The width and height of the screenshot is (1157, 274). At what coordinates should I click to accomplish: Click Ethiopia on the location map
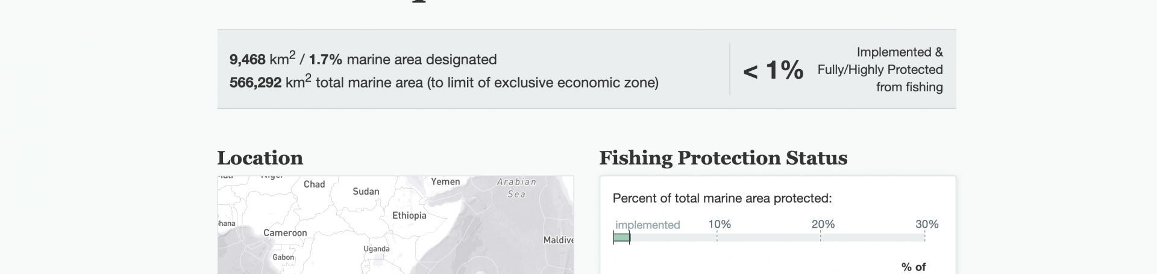pyautogui.click(x=409, y=215)
